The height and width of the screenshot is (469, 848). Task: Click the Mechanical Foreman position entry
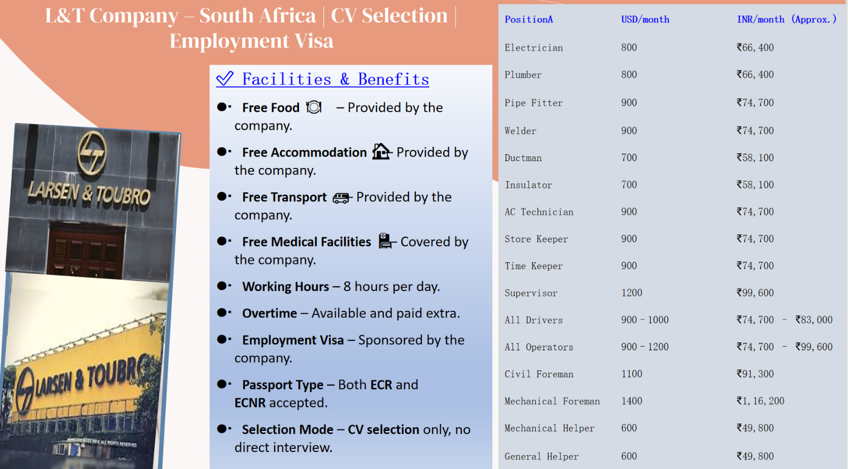[552, 401]
